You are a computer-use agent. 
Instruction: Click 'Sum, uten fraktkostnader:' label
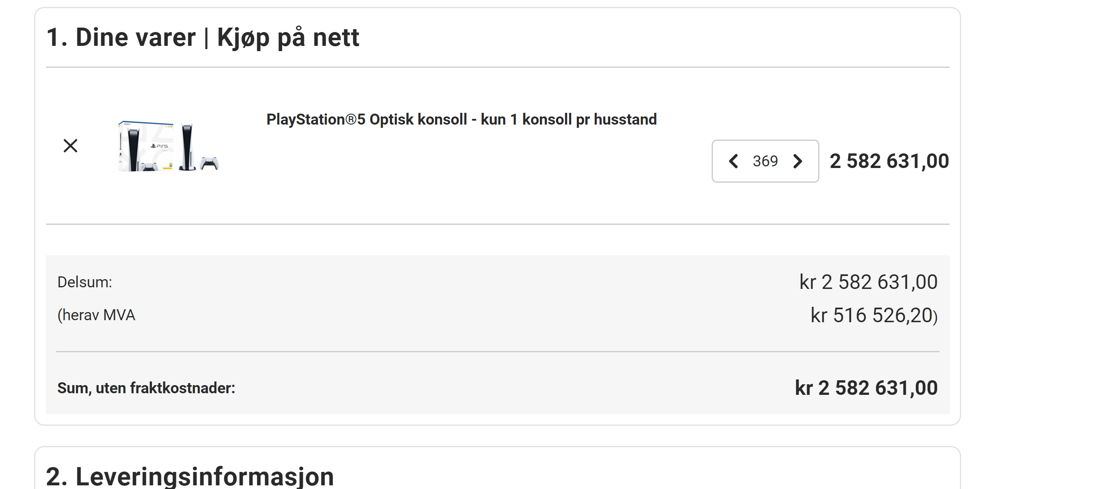(146, 388)
